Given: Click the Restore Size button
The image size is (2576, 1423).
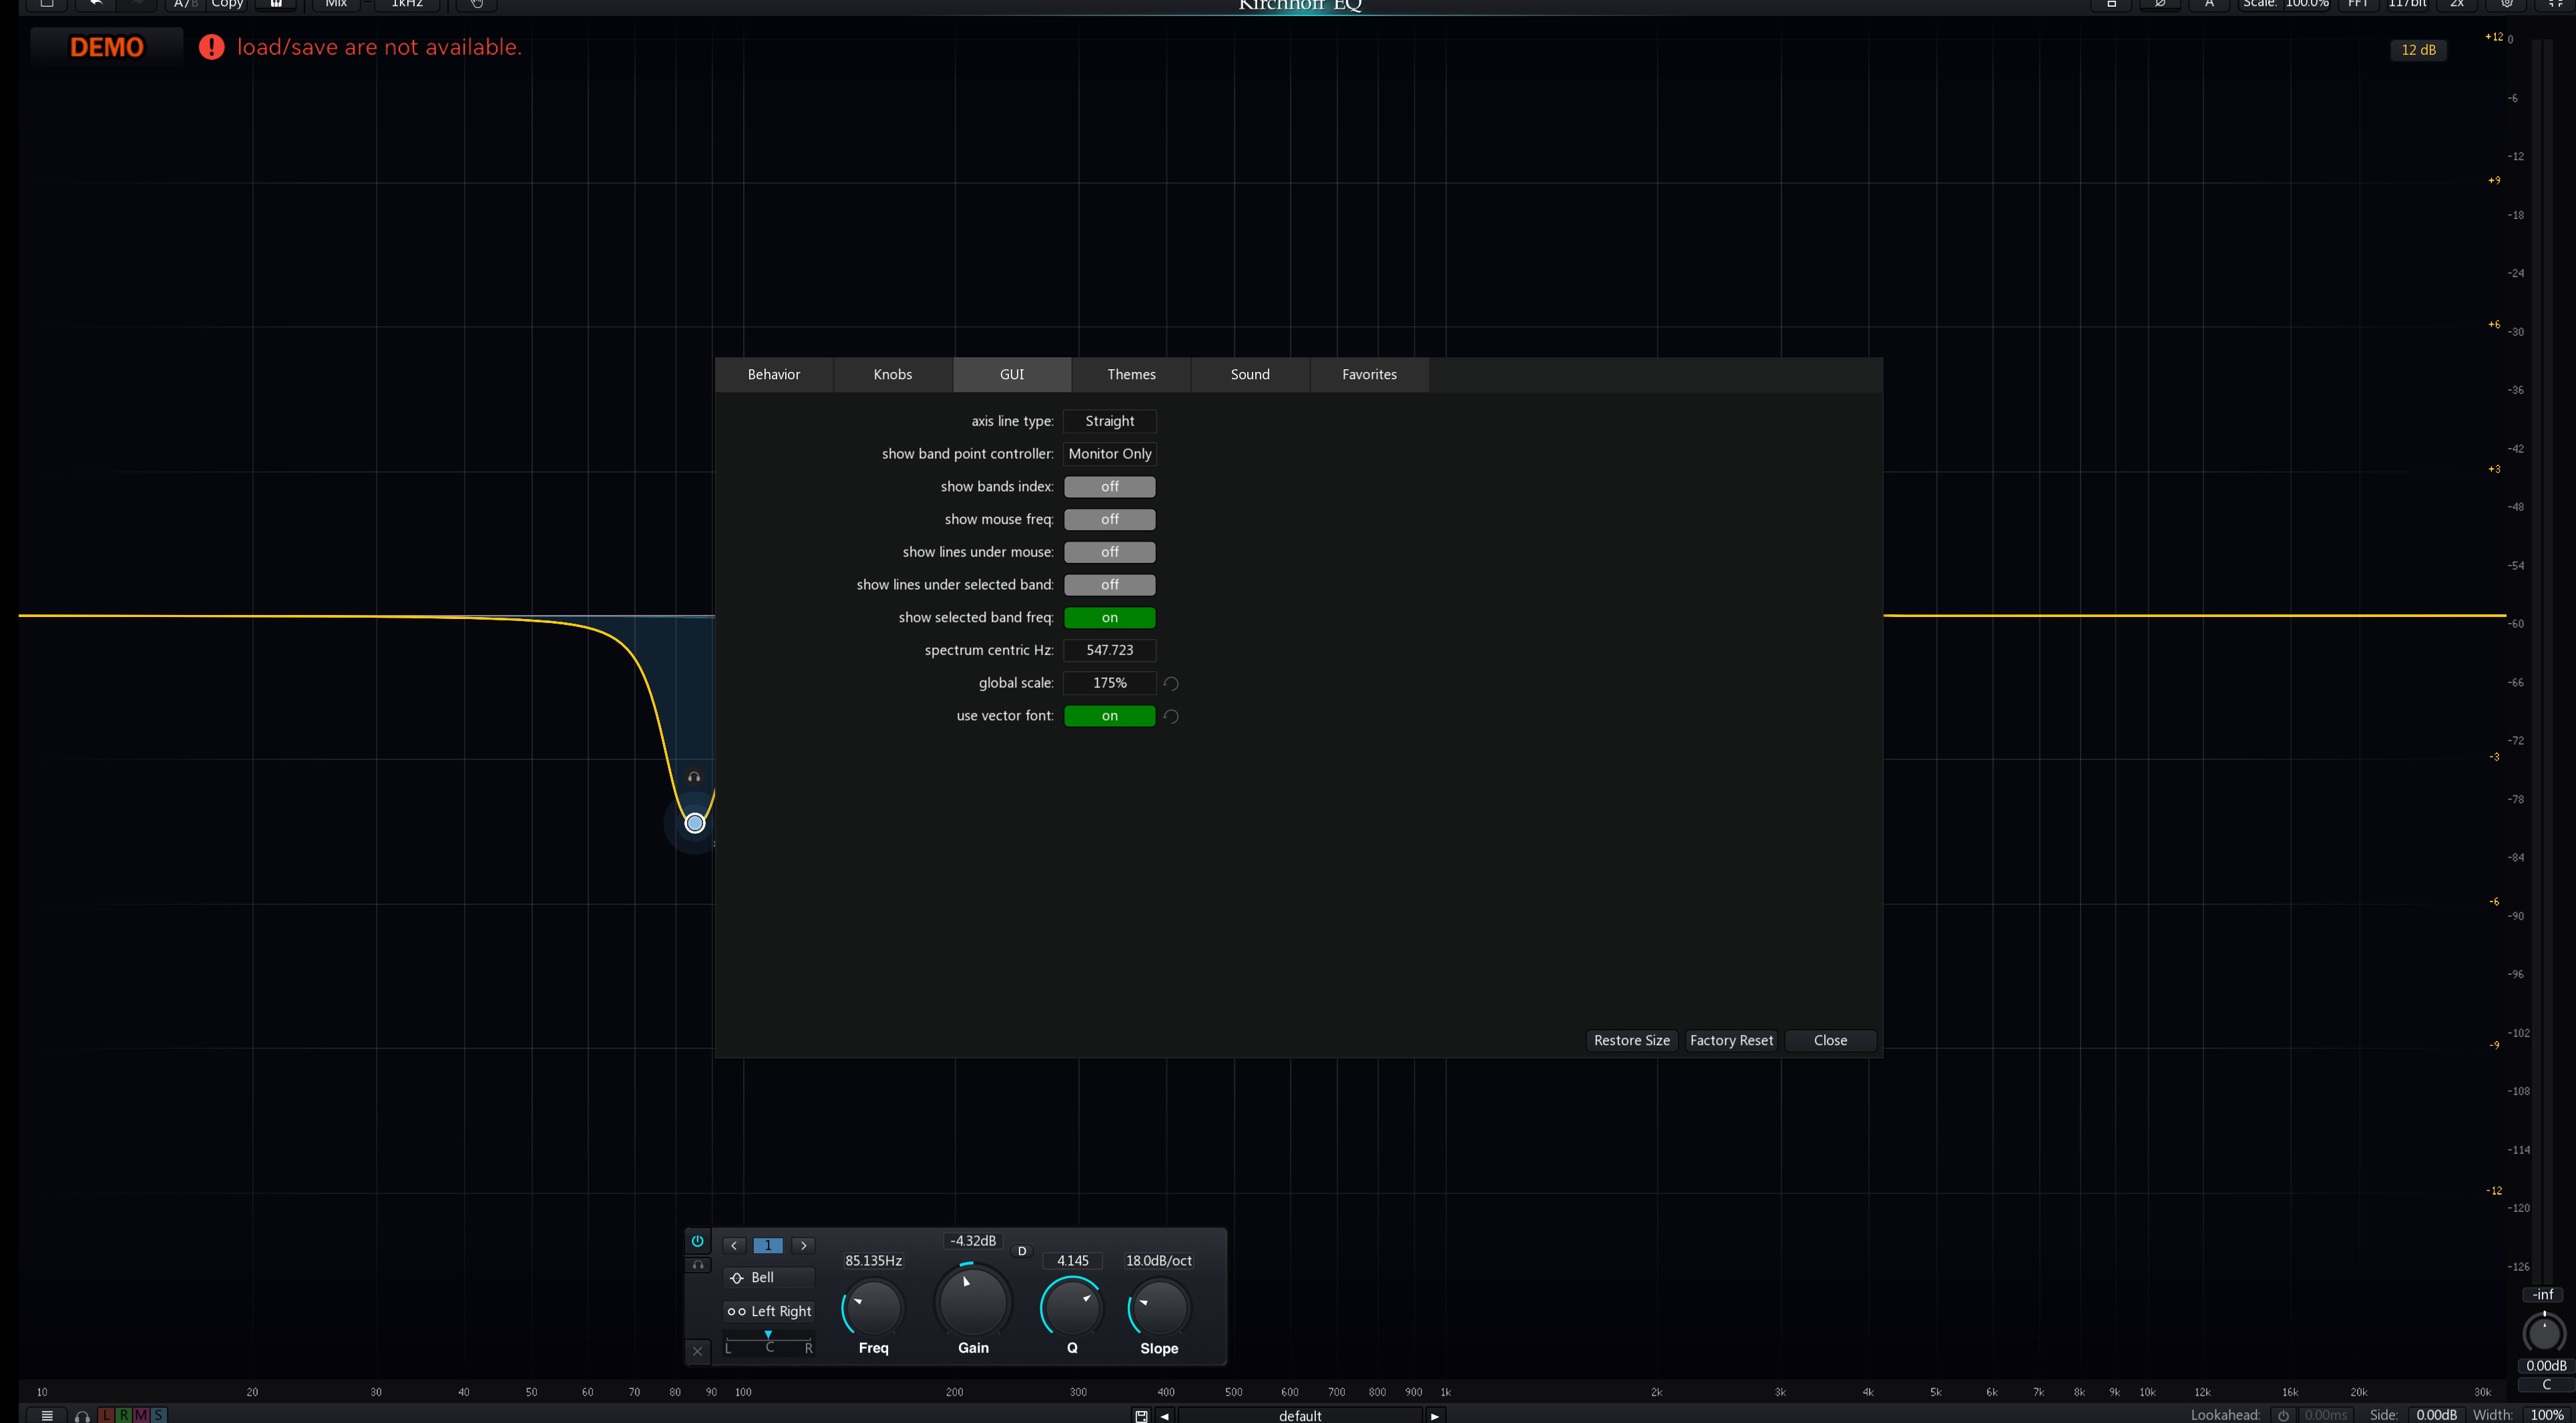Looking at the screenshot, I should pyautogui.click(x=1632, y=1040).
